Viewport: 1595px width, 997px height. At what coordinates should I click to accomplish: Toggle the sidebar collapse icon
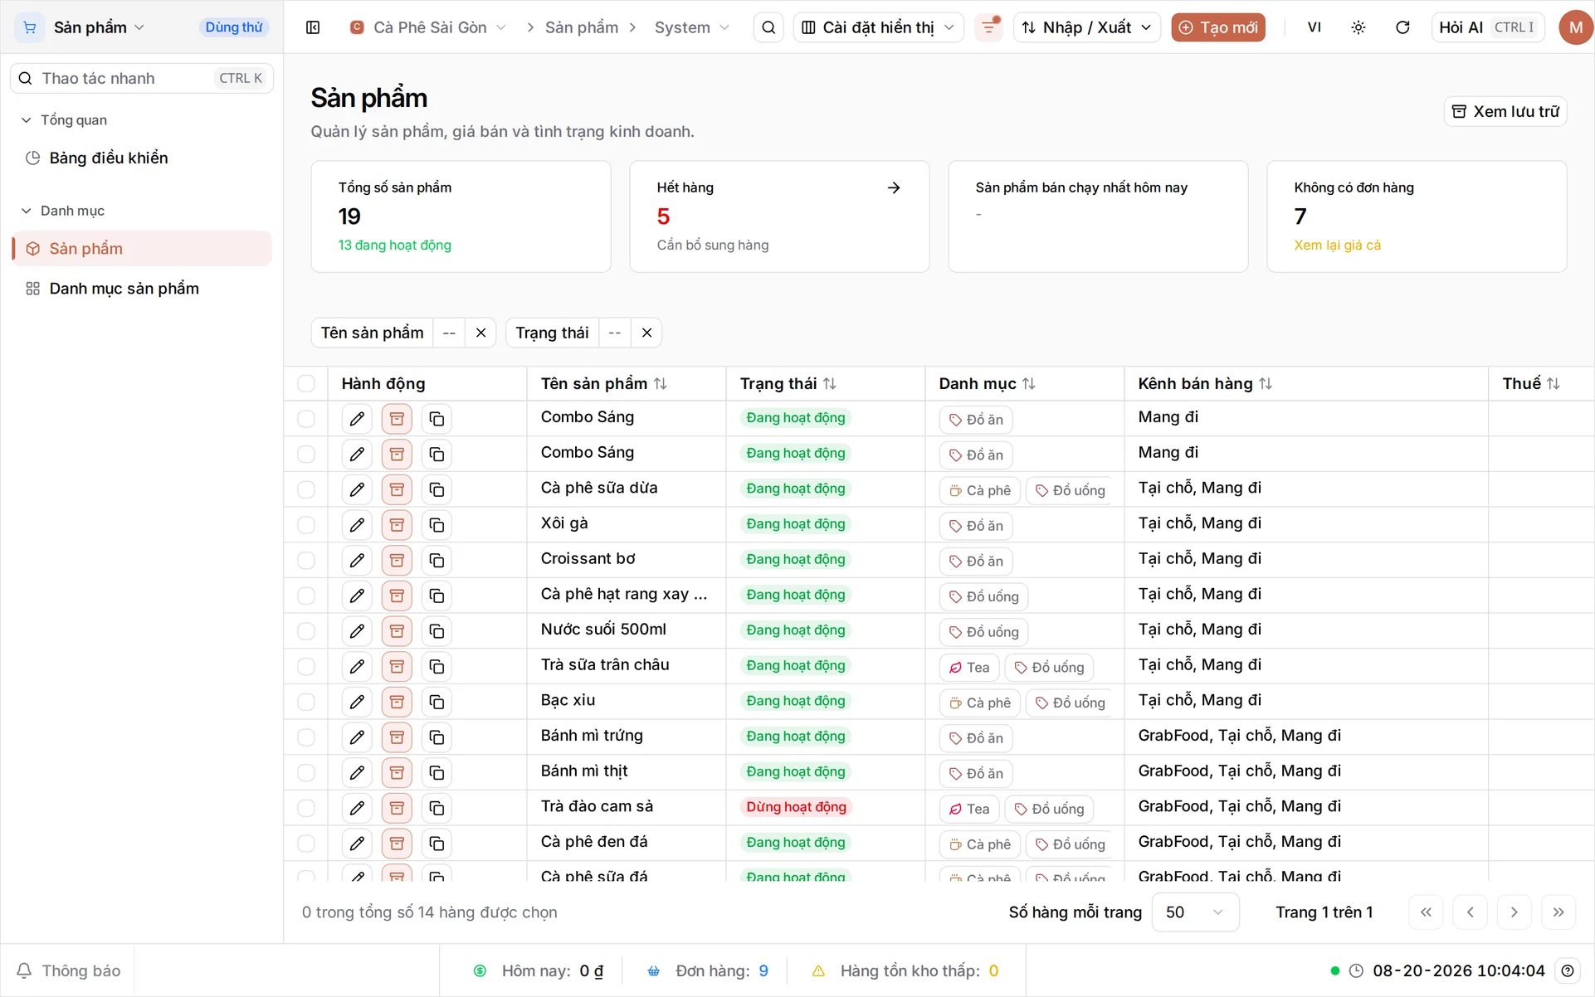[313, 27]
